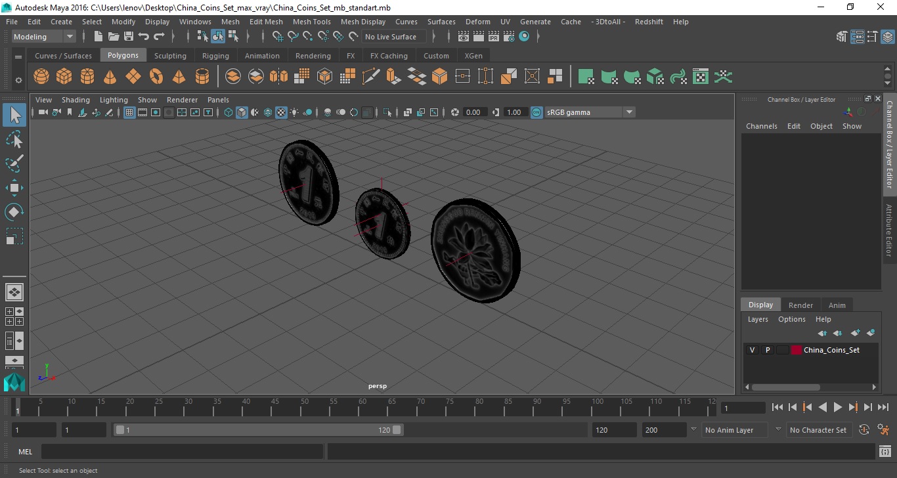Select the Lasso tool in the toolbox
Viewport: 897px width, 478px height.
14,139
